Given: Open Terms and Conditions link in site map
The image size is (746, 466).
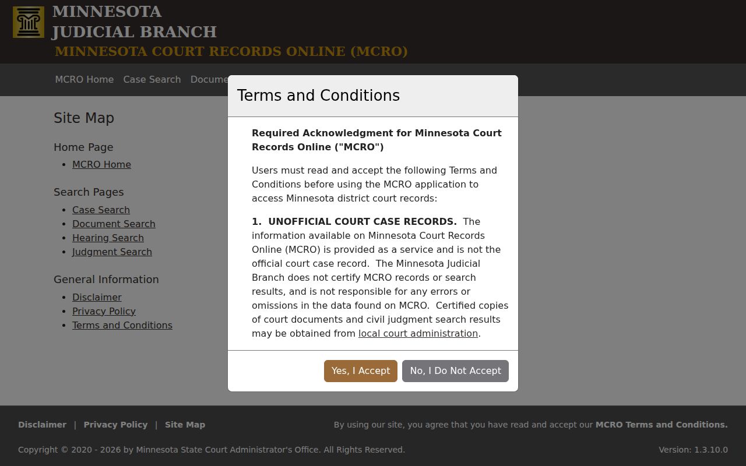Looking at the screenshot, I should point(122,326).
